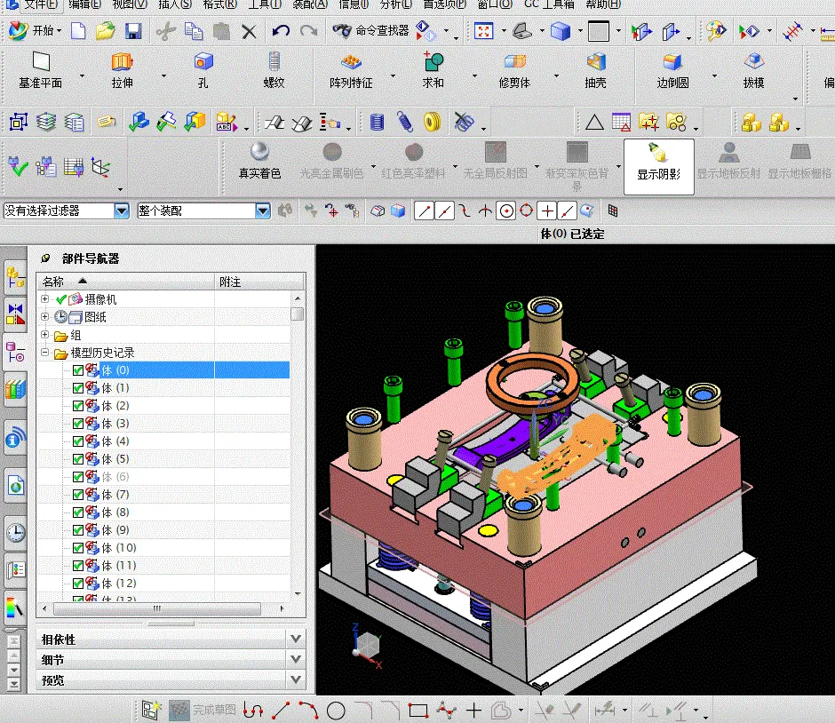Click the yellow coil gear icon

(x=433, y=122)
